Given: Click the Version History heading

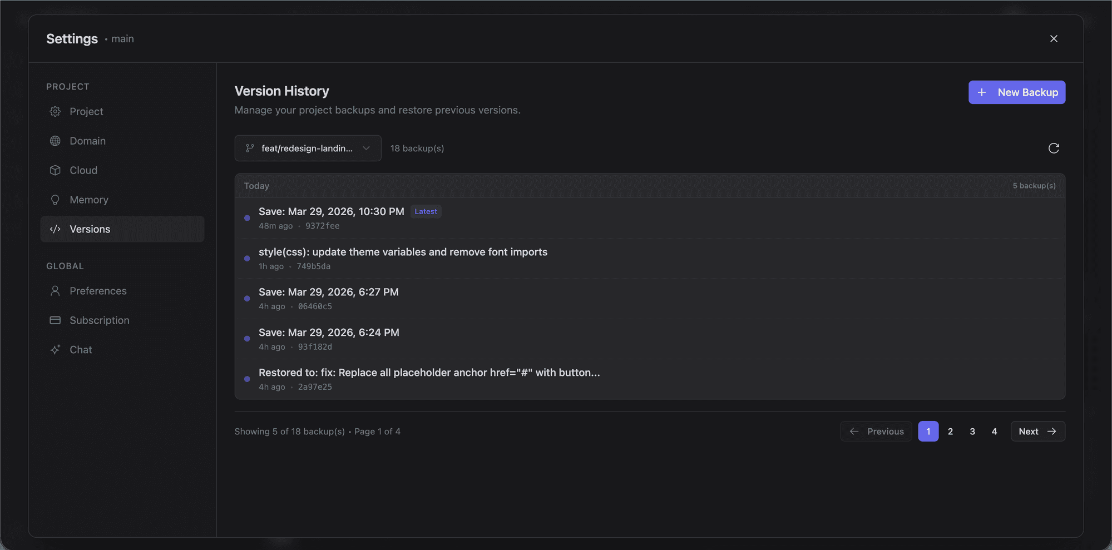Looking at the screenshot, I should point(281,91).
